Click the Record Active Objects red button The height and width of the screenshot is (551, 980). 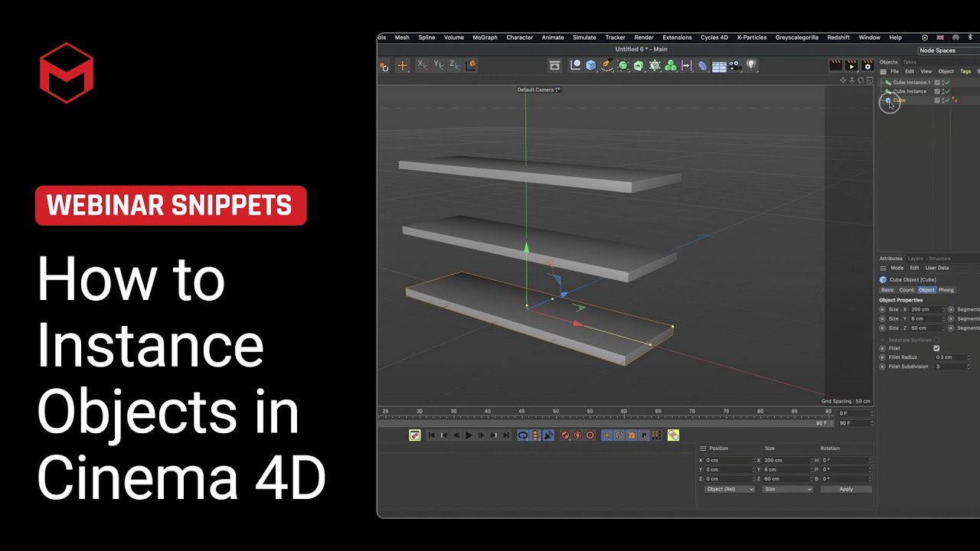(565, 435)
